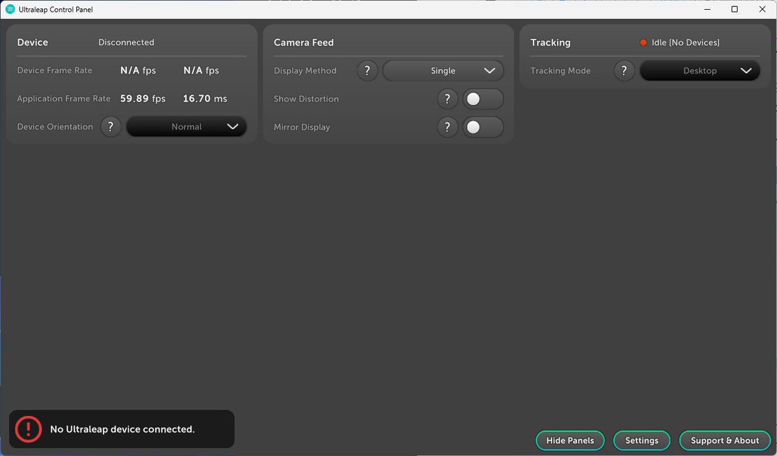This screenshot has height=456, width=777.
Task: Click the Idle [No Devices] tracking status
Action: (686, 43)
